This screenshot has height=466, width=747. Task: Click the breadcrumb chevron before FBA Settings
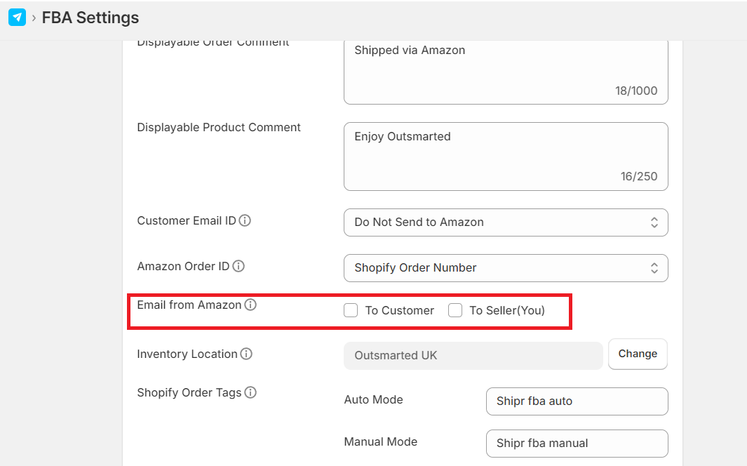coord(34,18)
